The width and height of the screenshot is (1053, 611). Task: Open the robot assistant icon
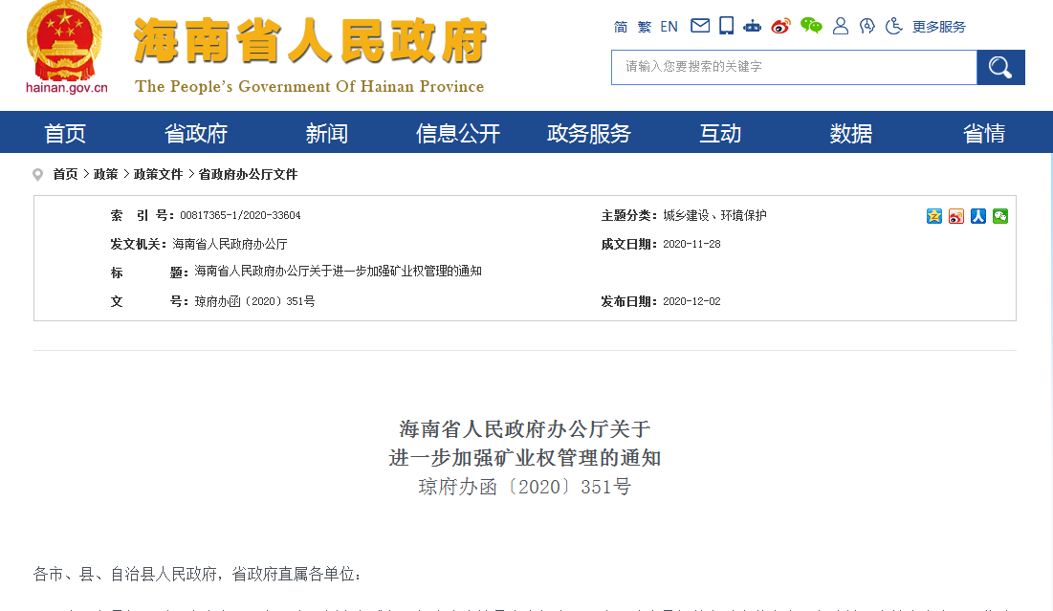[x=753, y=26]
